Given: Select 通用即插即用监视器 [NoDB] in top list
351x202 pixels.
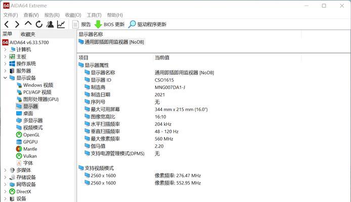Looking at the screenshot, I should [x=111, y=42].
